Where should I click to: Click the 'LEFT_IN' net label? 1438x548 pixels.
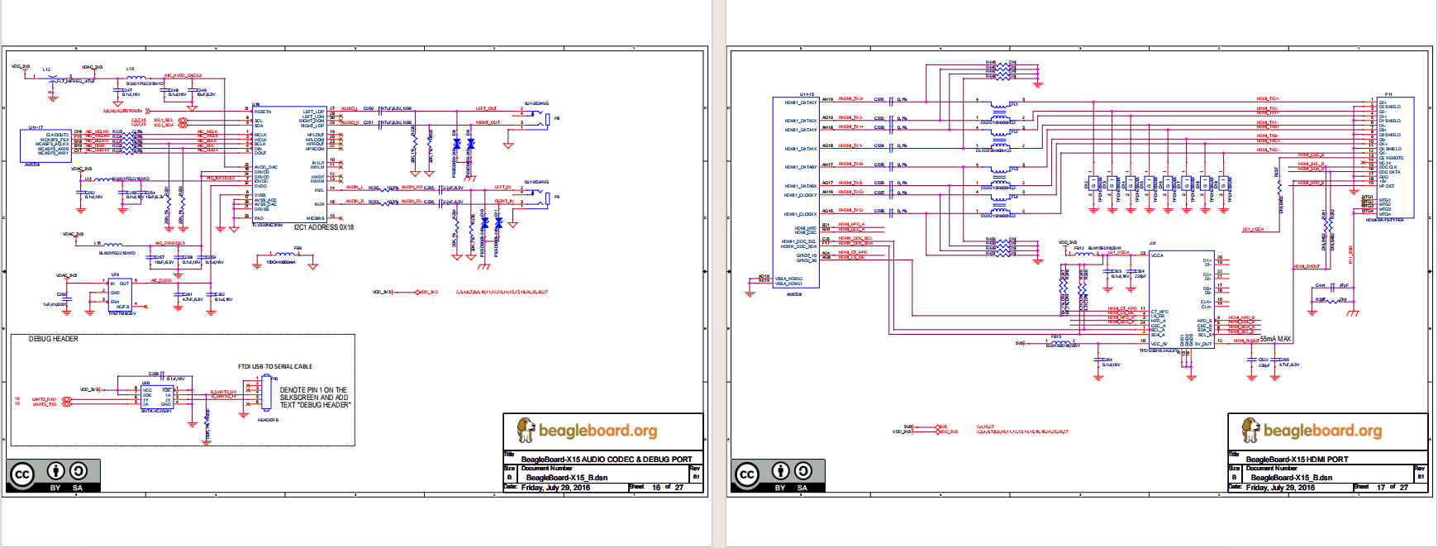coord(502,187)
